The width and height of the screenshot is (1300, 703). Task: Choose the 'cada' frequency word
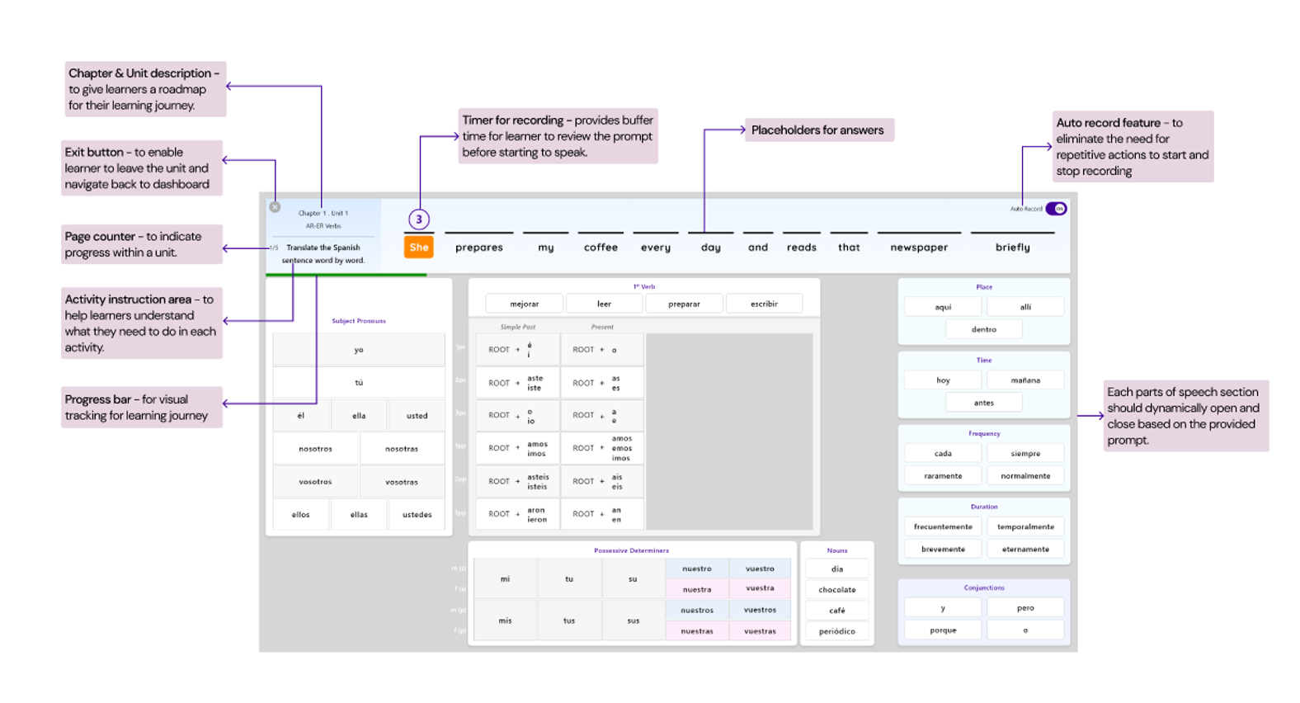[x=943, y=454]
